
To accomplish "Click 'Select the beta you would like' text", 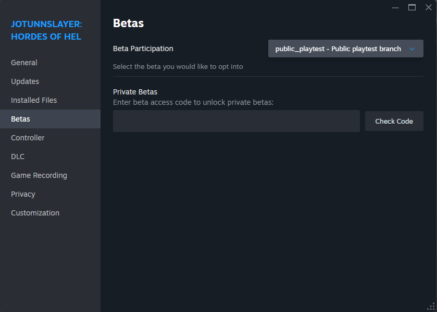I will click(178, 67).
